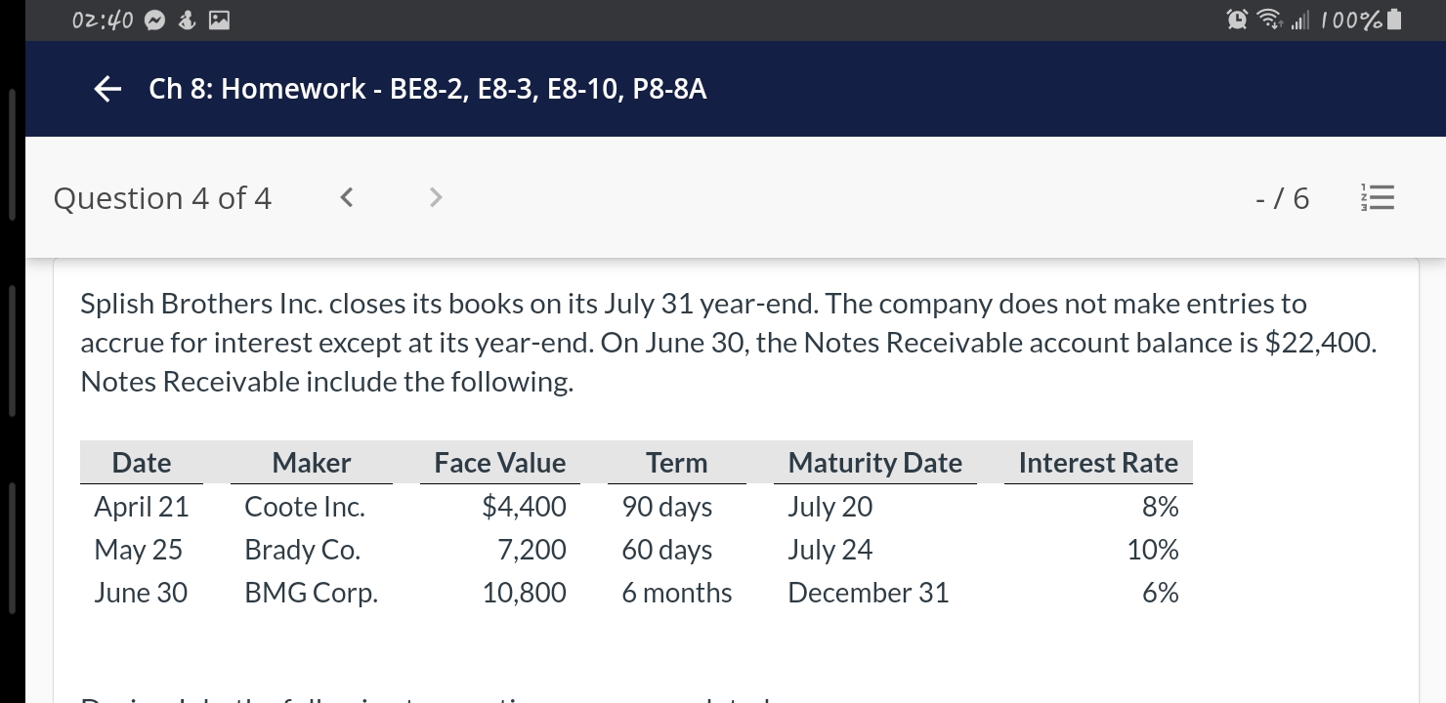The image size is (1446, 703).
Task: Select the Coote Inc. maker entry
Action: click(304, 506)
